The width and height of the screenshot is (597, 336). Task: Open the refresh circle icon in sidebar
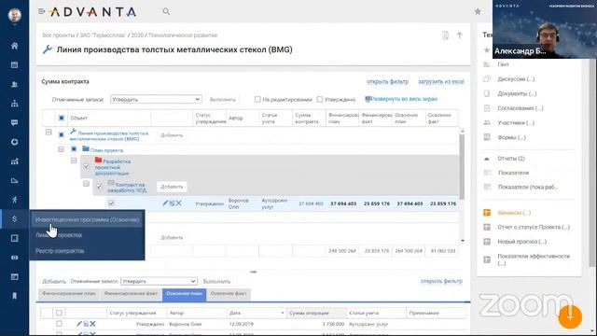pos(15,142)
